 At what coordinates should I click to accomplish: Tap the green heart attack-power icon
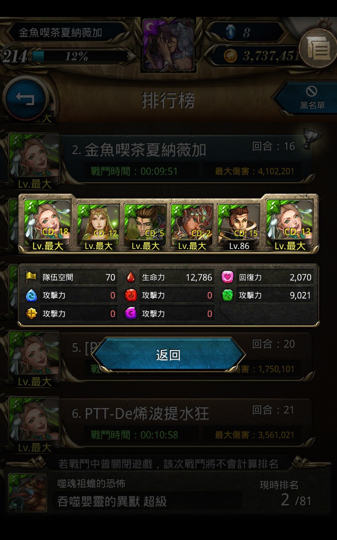[228, 295]
